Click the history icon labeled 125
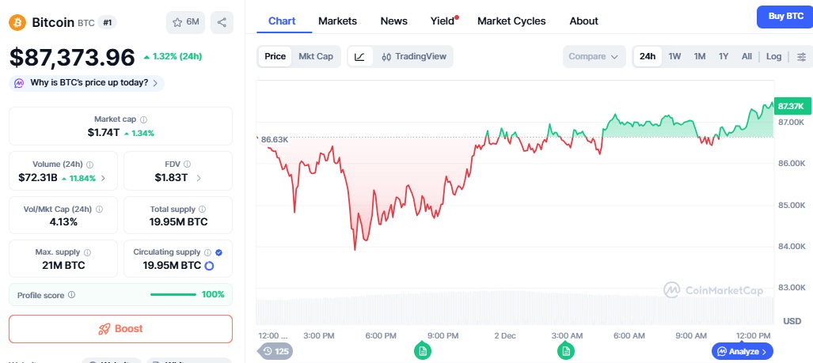 tap(275, 351)
